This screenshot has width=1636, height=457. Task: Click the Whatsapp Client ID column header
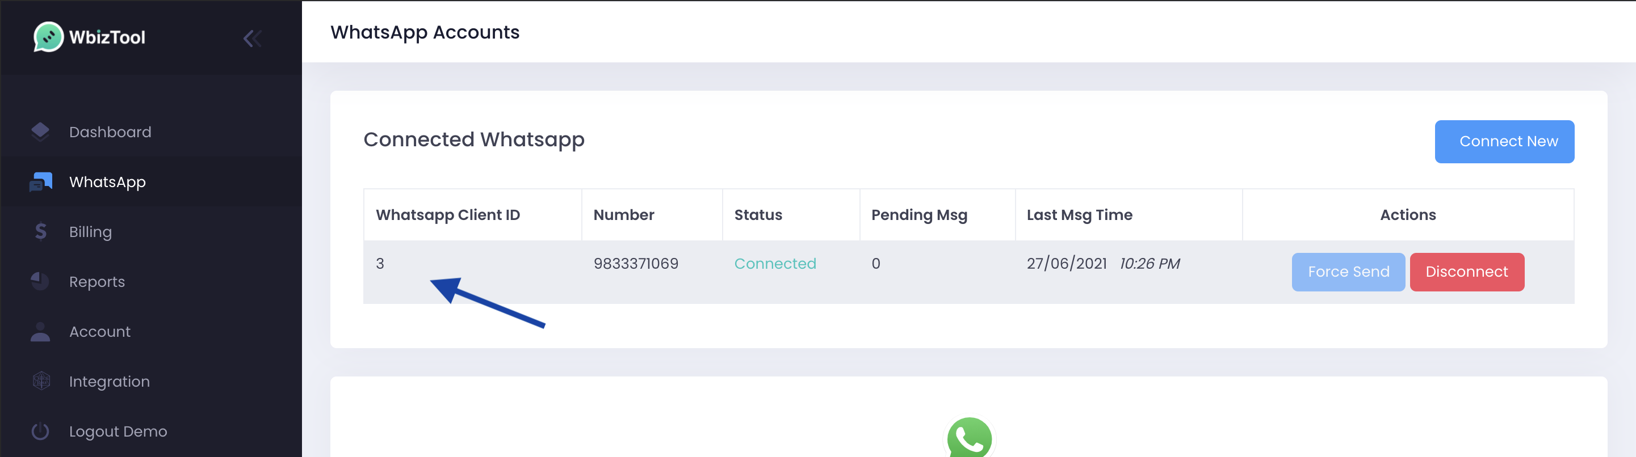448,215
